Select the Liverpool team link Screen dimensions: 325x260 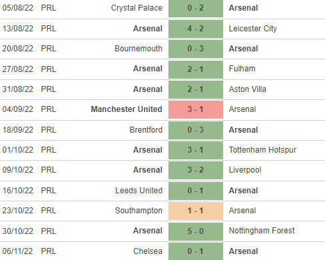pos(245,170)
